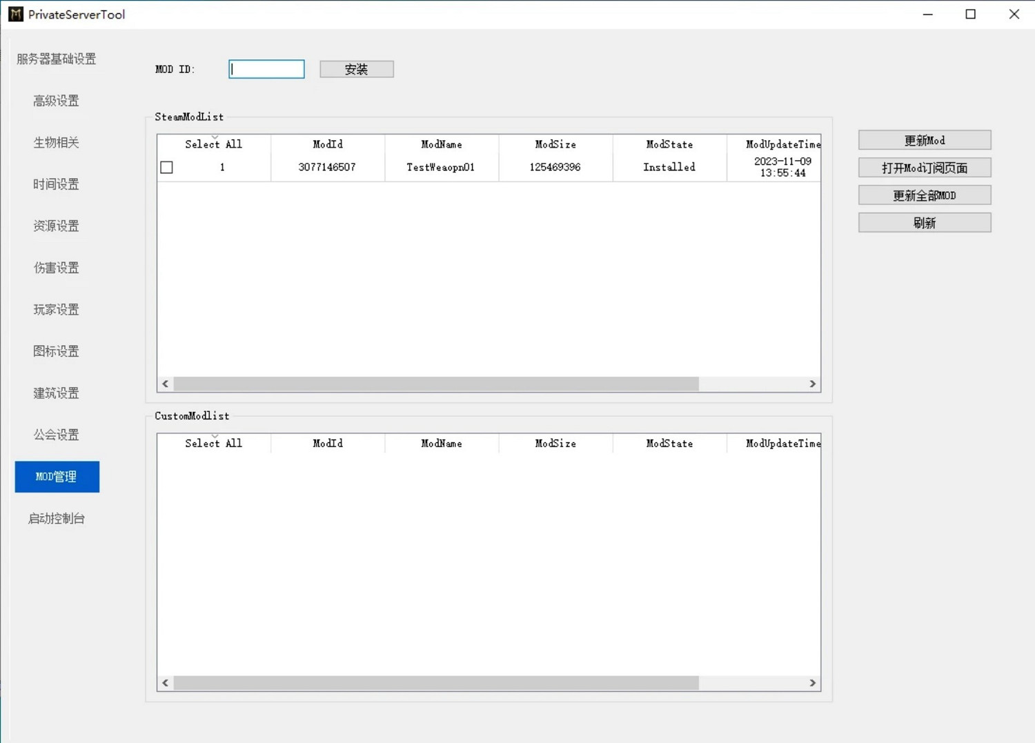Sort SteamModList by ModSize column header
Screen dimensions: 1035x743
click(x=555, y=144)
